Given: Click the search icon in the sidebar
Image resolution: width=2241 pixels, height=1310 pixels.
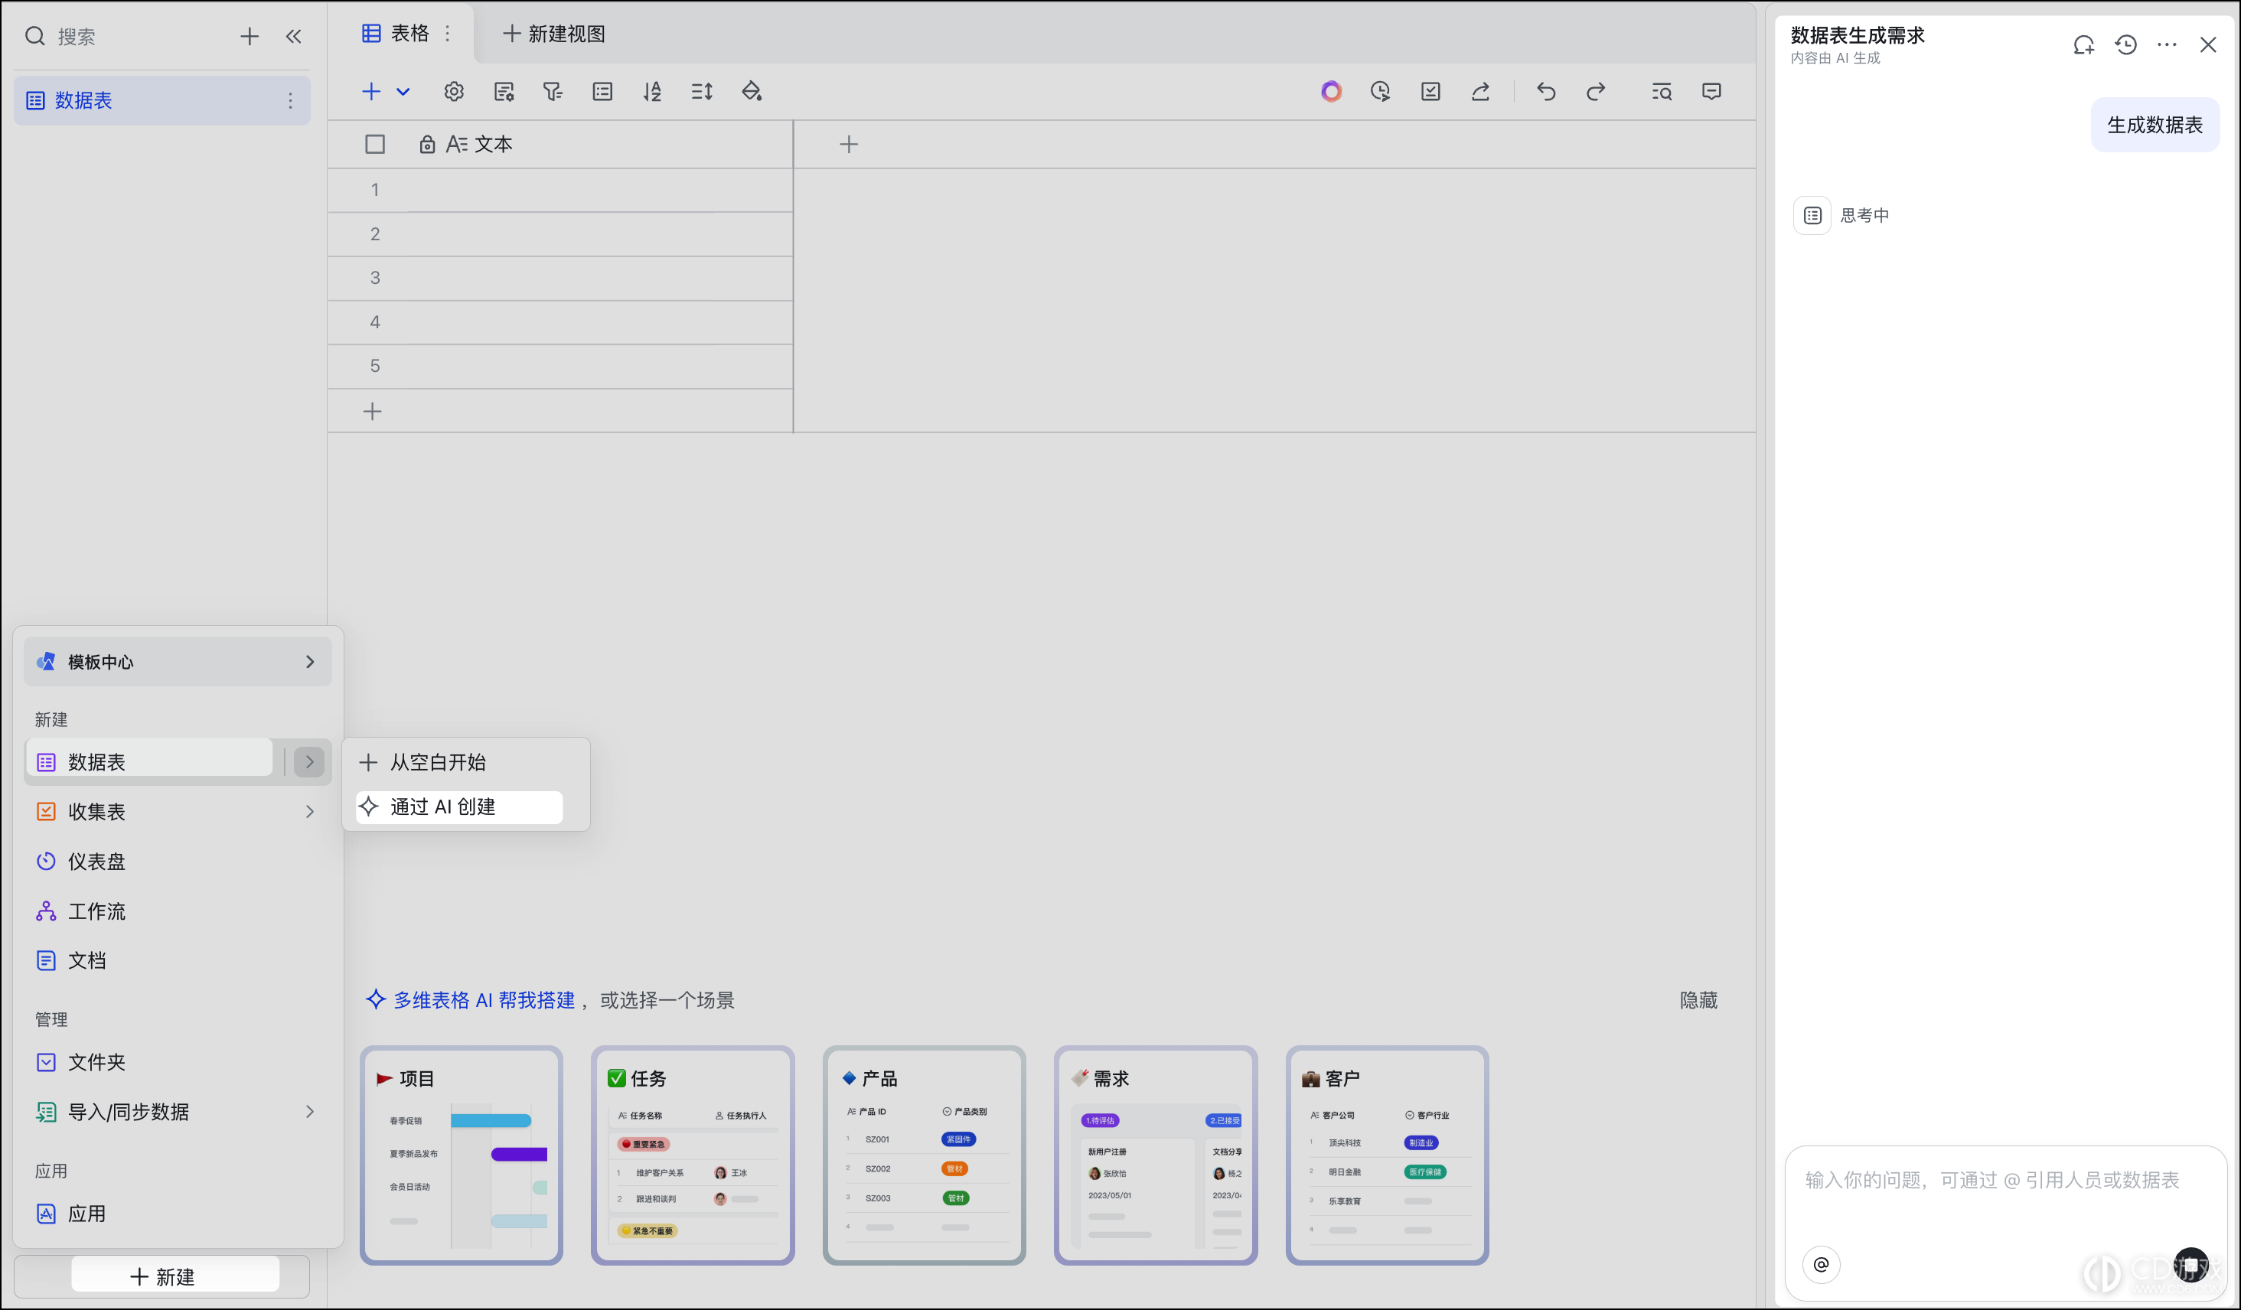Looking at the screenshot, I should pyautogui.click(x=34, y=37).
